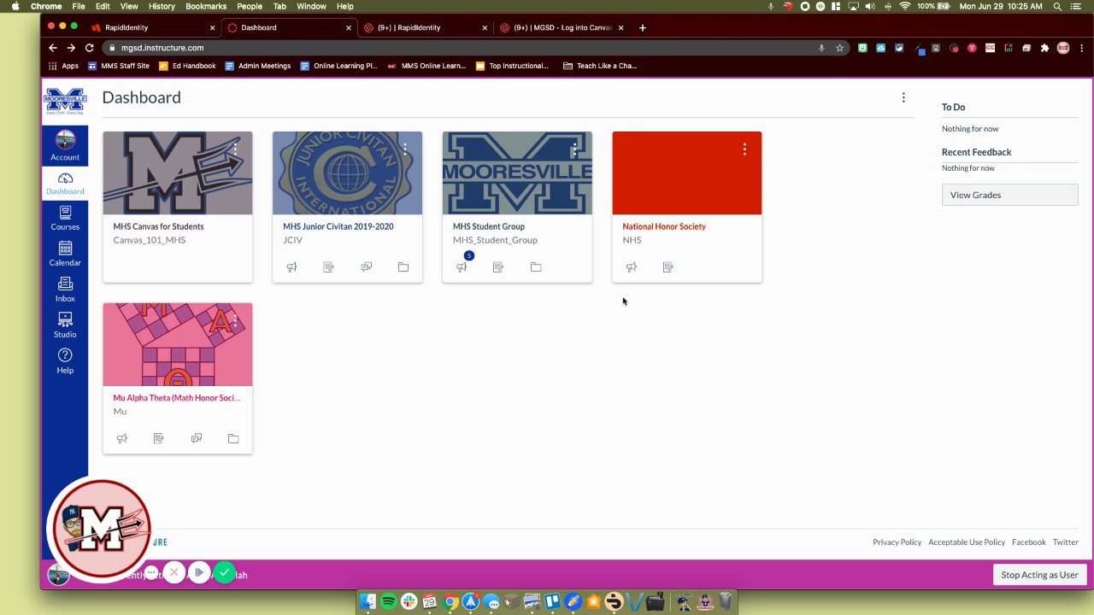Open options menu on MHS Canvas for Students card

[x=235, y=149]
